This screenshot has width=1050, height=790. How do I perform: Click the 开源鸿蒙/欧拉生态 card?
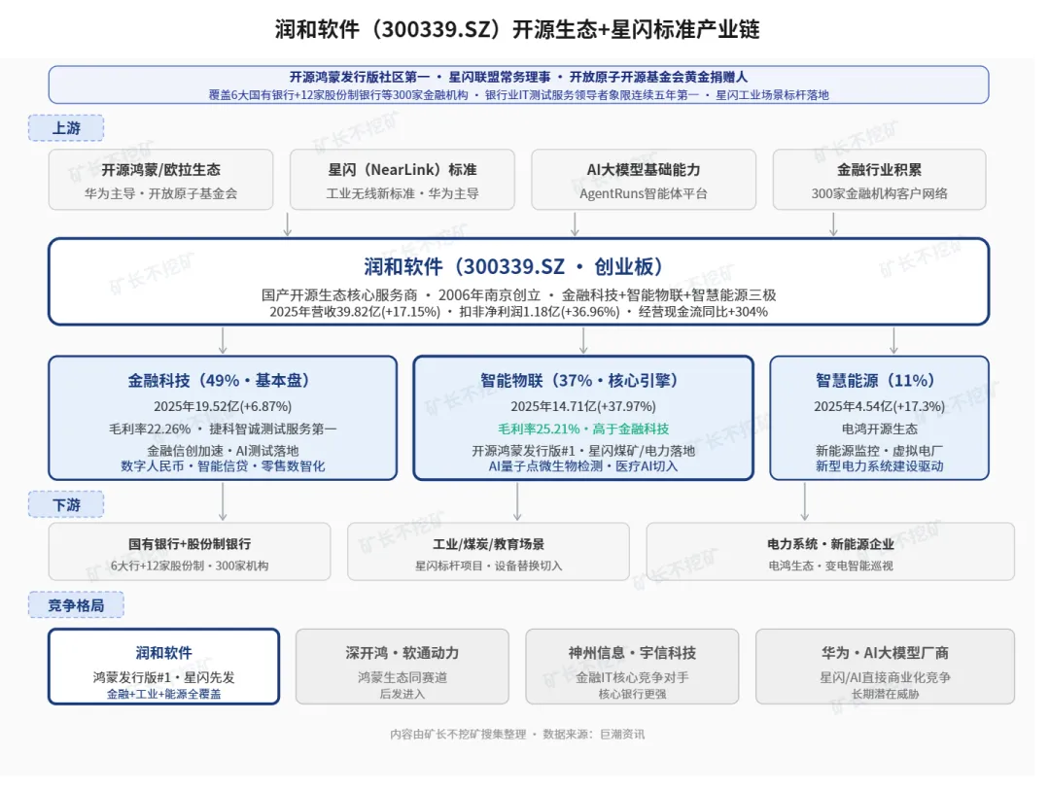coord(160,180)
